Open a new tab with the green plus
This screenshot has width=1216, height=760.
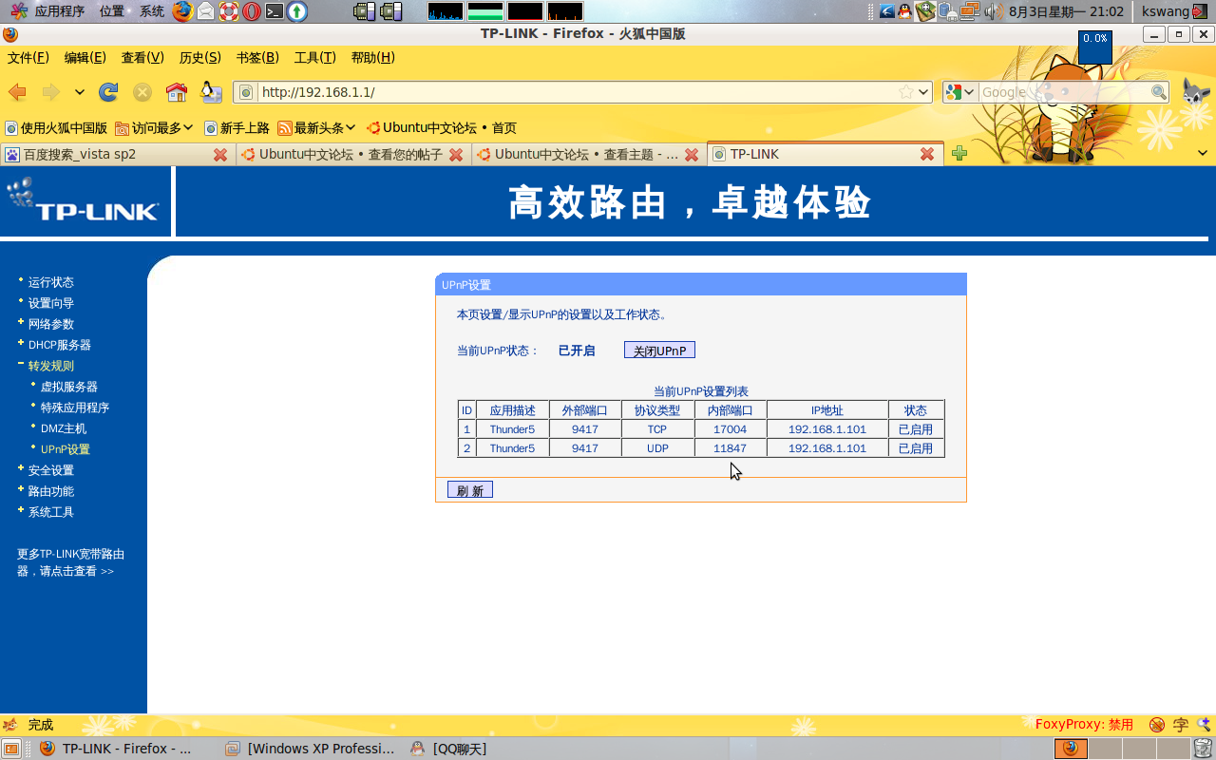[959, 154]
